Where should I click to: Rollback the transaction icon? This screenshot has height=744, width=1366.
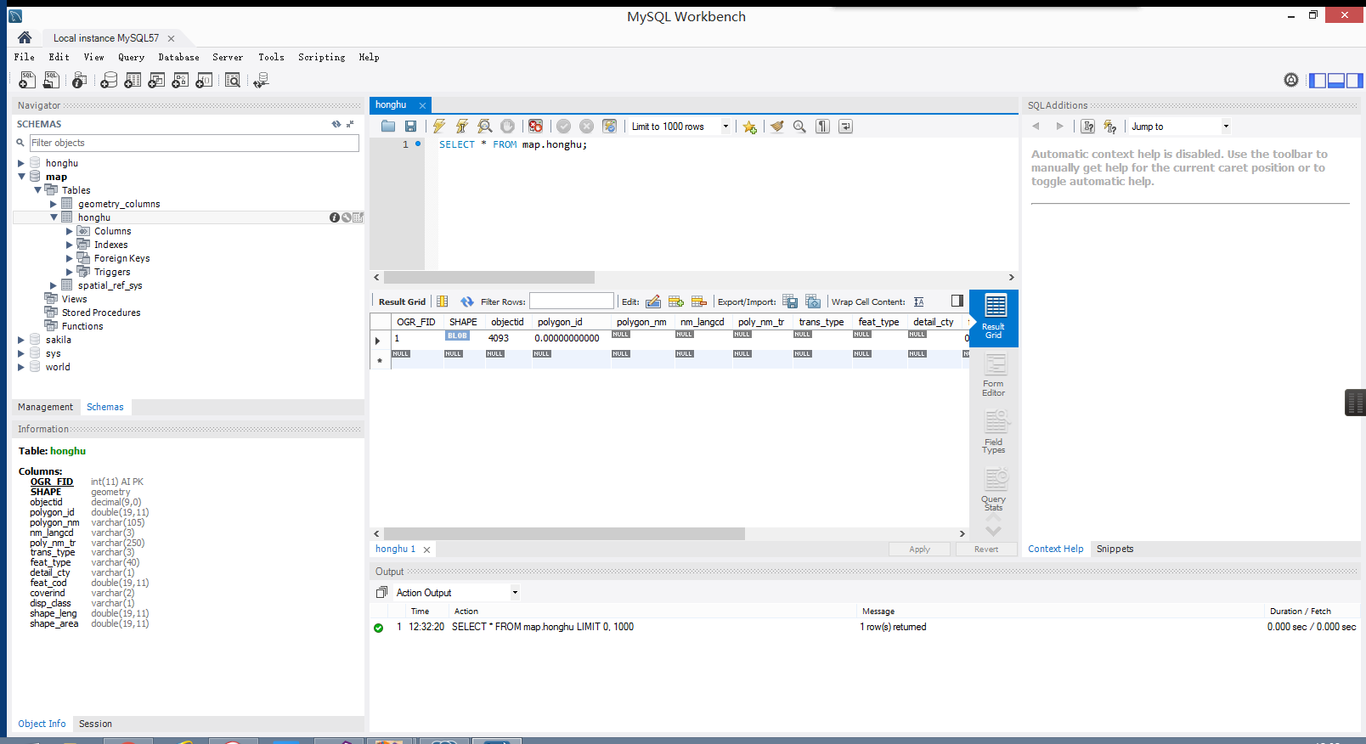point(586,126)
